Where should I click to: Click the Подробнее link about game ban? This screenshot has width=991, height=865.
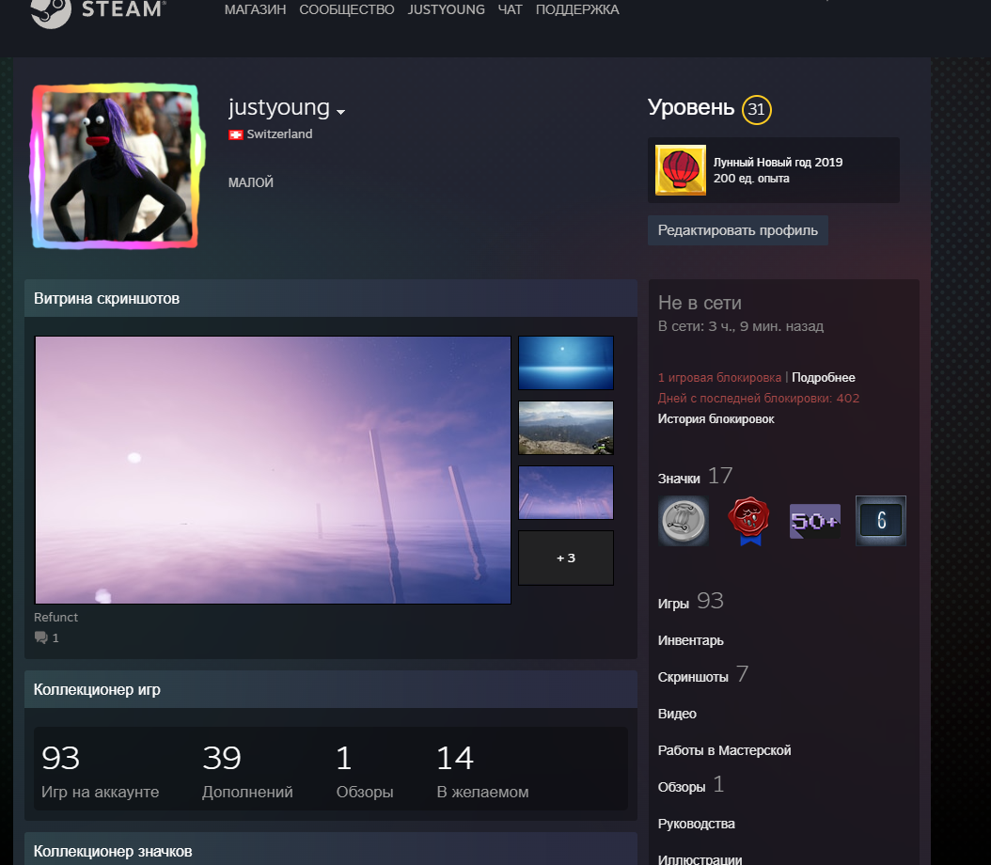[x=823, y=377]
